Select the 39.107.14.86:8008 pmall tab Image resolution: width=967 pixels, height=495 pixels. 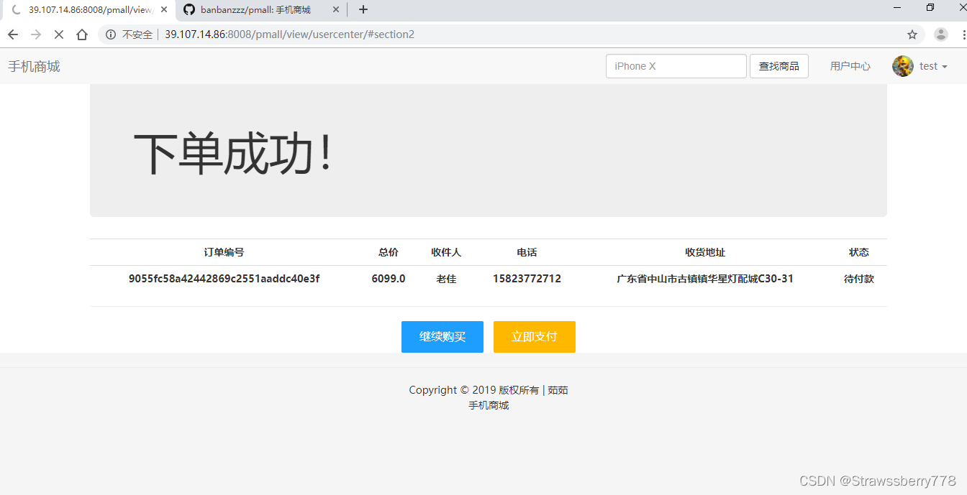click(x=88, y=10)
